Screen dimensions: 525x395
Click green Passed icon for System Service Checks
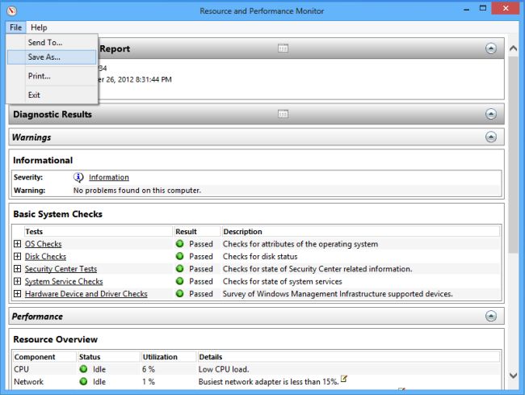[180, 281]
